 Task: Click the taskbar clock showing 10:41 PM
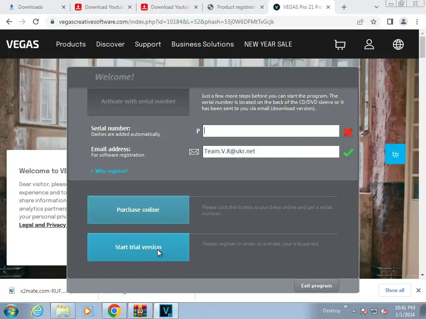(405, 311)
